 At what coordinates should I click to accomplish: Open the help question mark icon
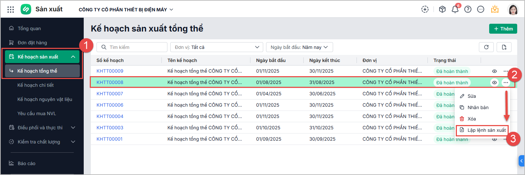pyautogui.click(x=468, y=10)
